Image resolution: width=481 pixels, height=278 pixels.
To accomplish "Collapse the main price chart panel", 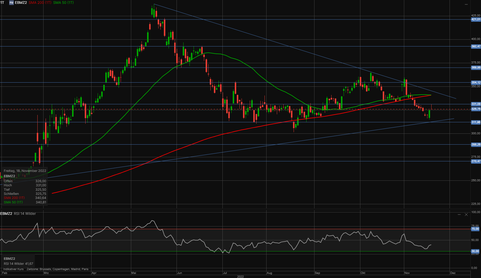I will tap(466, 4).
